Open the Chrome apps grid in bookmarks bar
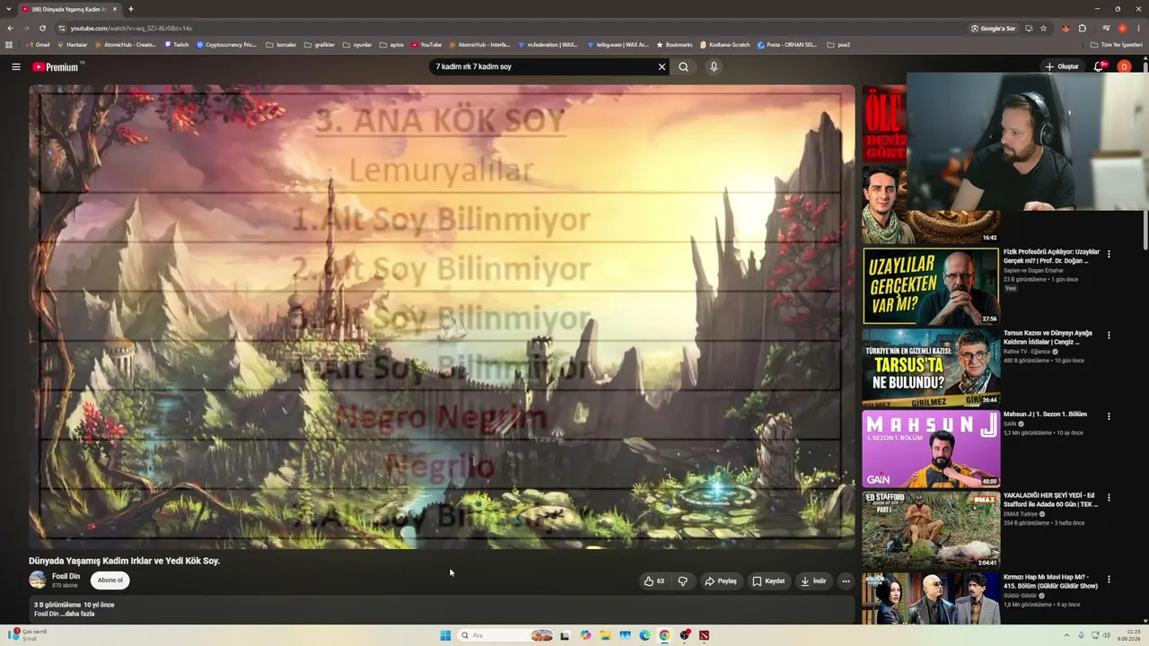 pos(9,45)
